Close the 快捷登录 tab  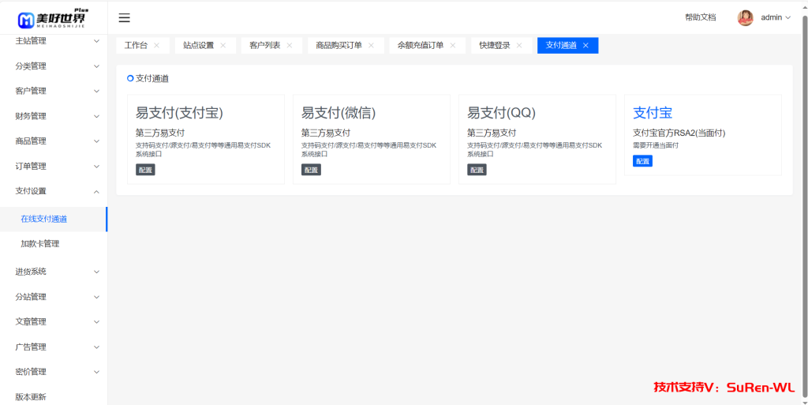(519, 45)
